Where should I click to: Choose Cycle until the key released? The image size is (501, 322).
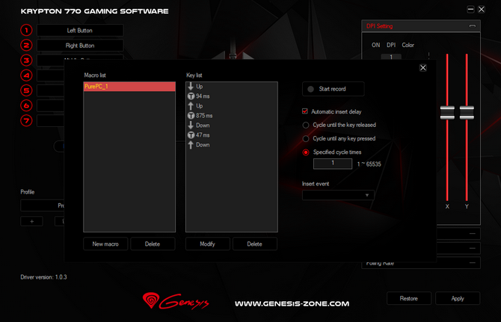click(306, 125)
